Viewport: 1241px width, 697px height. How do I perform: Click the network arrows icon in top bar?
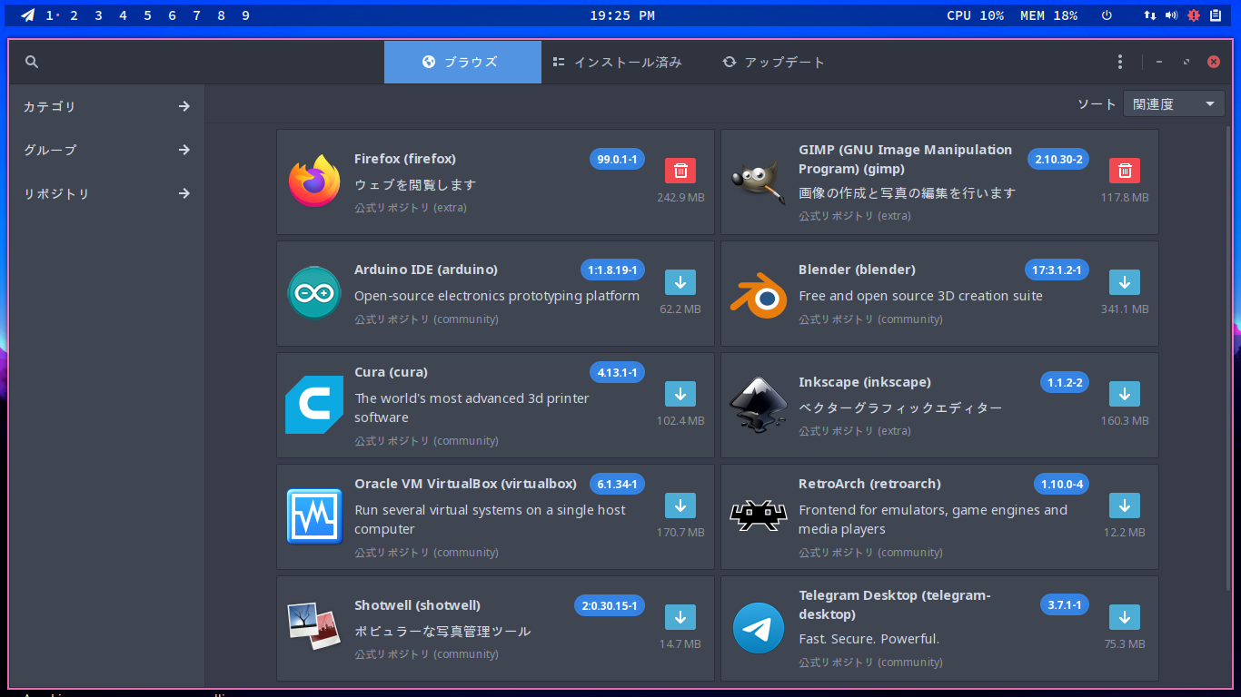[1150, 15]
